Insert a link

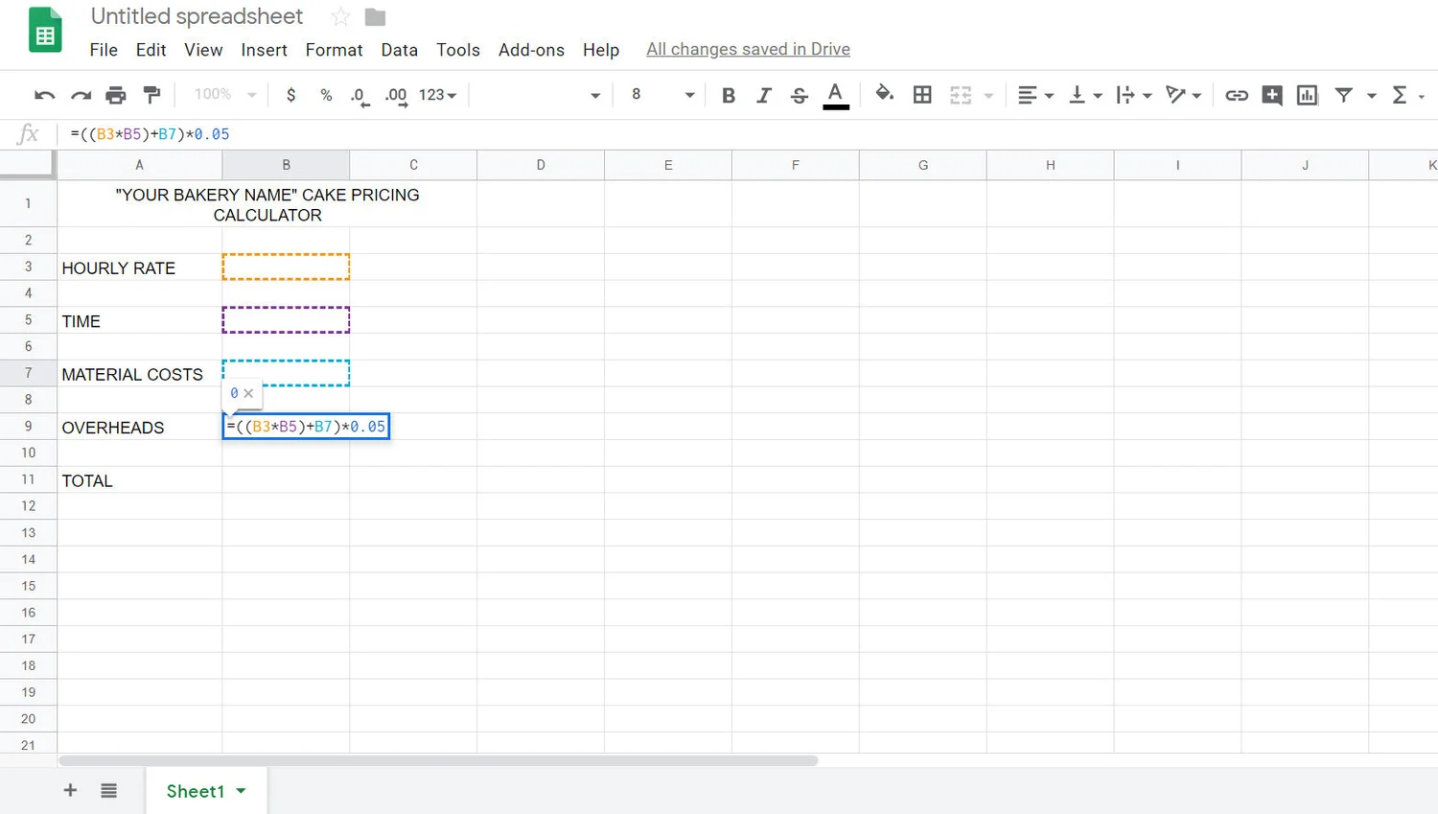[x=1236, y=95]
